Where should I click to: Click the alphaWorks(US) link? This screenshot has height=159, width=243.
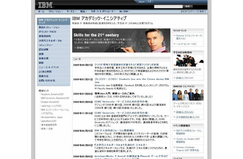[49, 121]
